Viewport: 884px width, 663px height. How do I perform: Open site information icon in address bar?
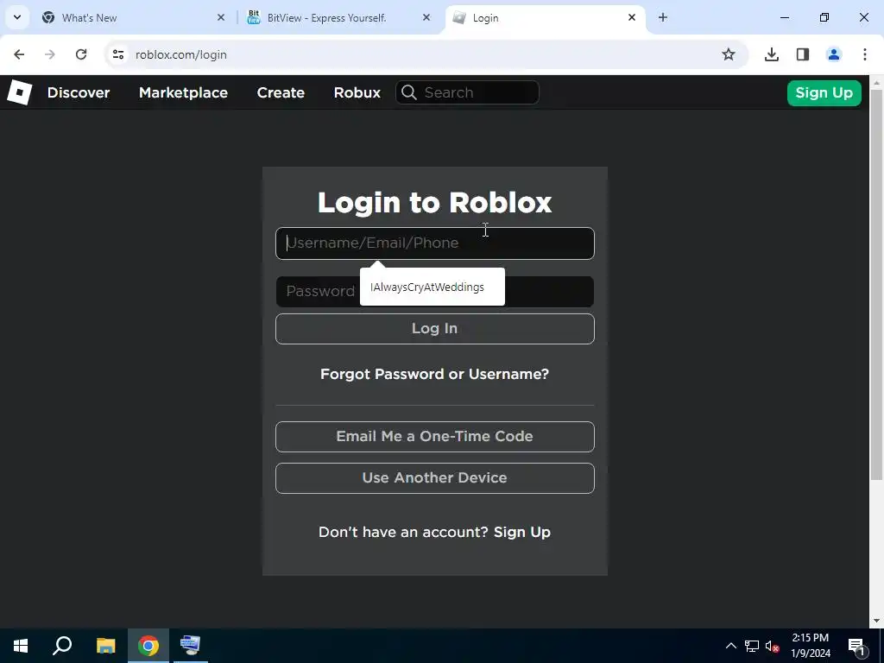tap(118, 54)
